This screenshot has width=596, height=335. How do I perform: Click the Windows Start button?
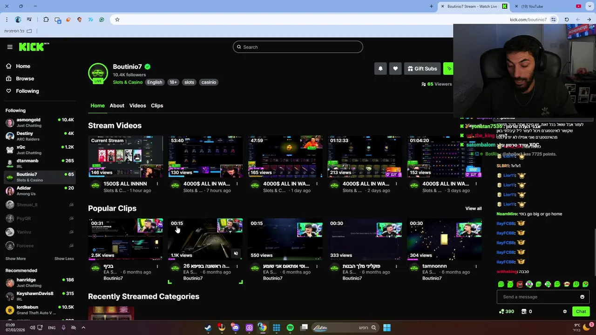pyautogui.click(x=386, y=328)
